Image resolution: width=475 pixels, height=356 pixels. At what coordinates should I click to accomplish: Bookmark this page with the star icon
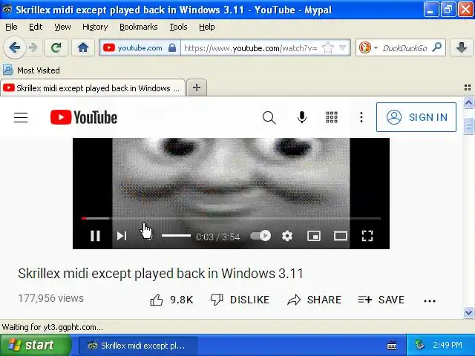click(328, 47)
